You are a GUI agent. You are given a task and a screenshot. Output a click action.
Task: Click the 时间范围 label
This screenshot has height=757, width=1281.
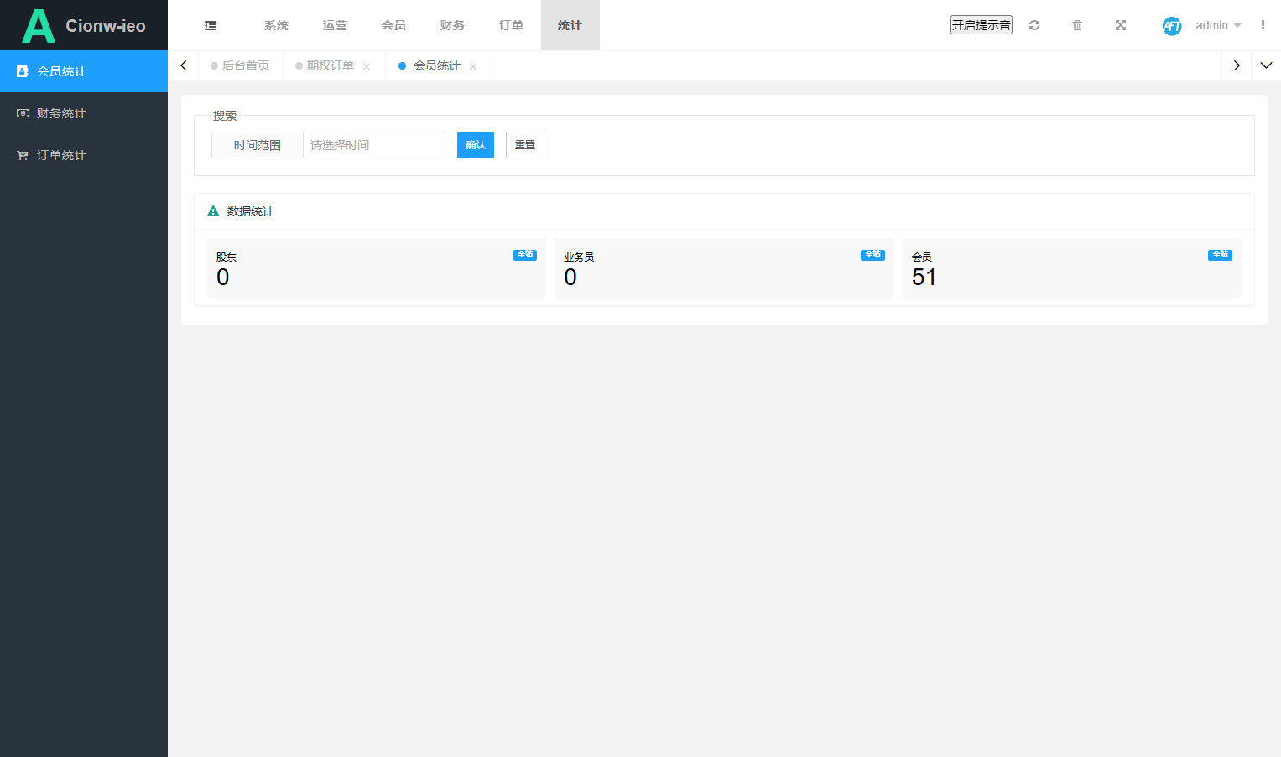(258, 145)
